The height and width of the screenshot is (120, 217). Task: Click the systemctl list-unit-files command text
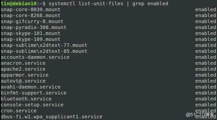point(86,4)
